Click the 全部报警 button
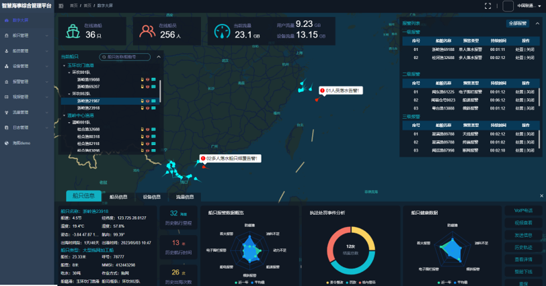This screenshot has width=546, height=286. (518, 23)
